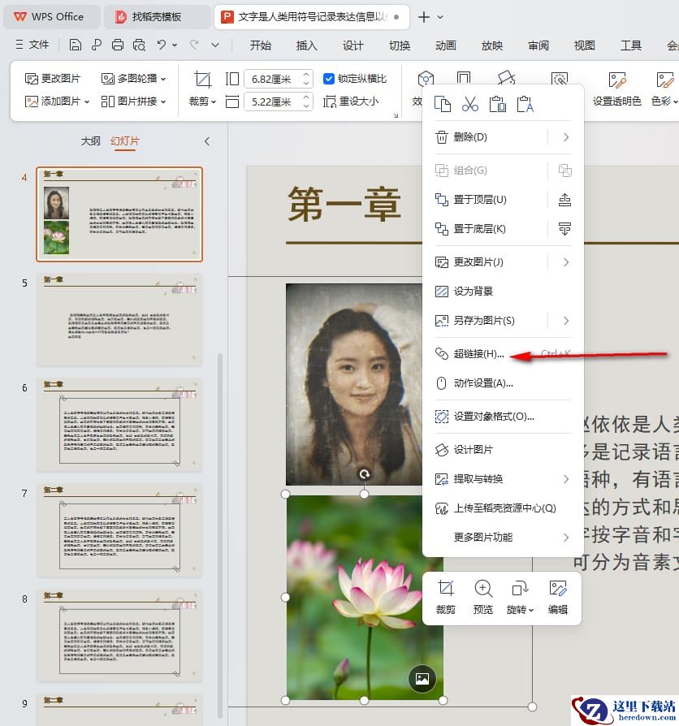679x726 pixels.
Task: Click WPS Office home tab
Action: pos(52,17)
